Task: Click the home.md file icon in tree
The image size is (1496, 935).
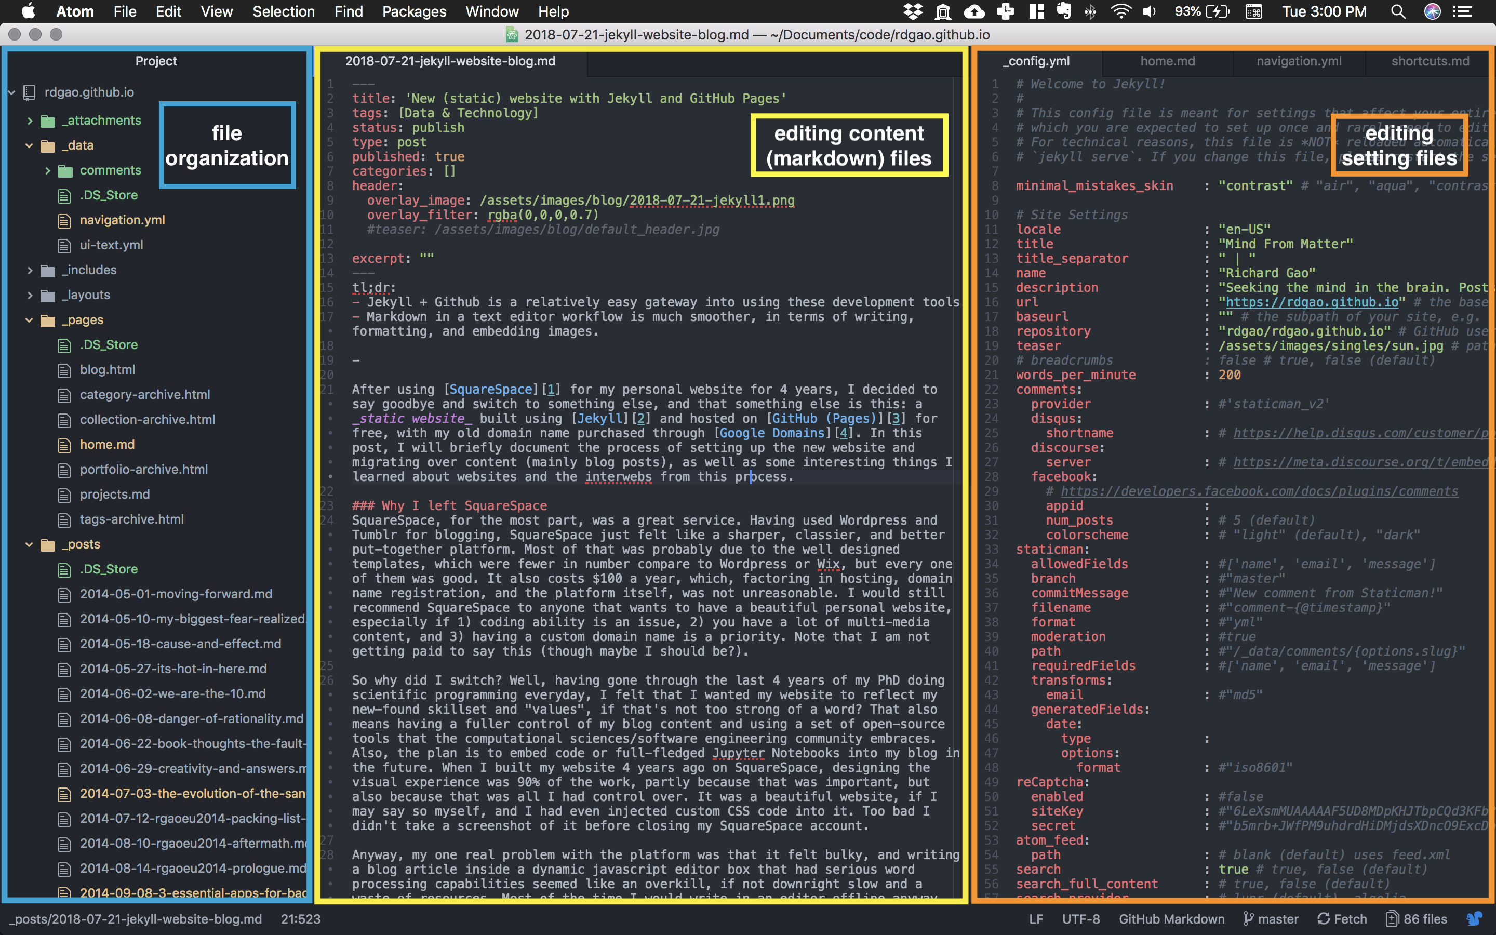Action: 64,445
